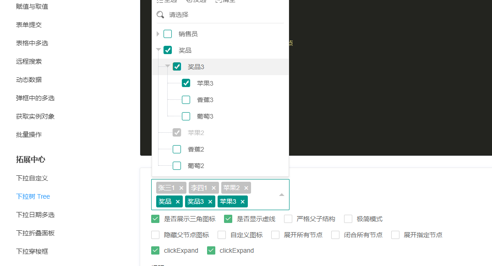Enable the 极简模式 checkbox

(348, 219)
